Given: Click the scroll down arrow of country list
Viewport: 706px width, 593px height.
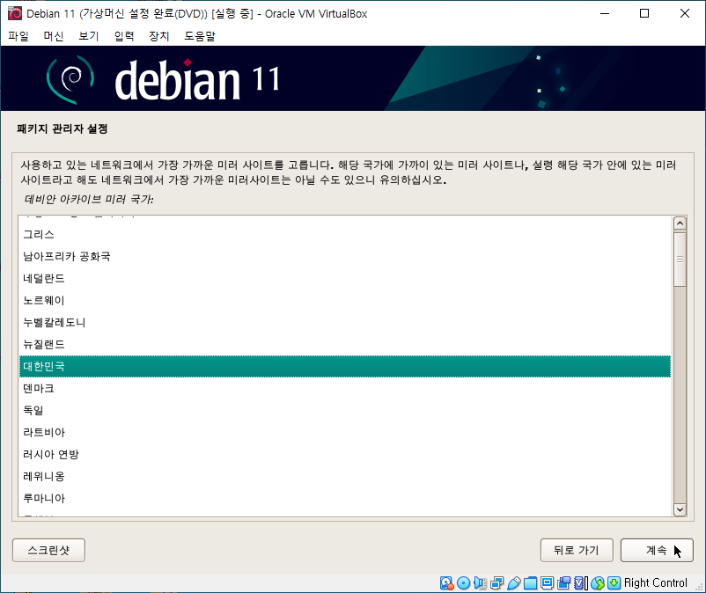Looking at the screenshot, I should point(680,509).
